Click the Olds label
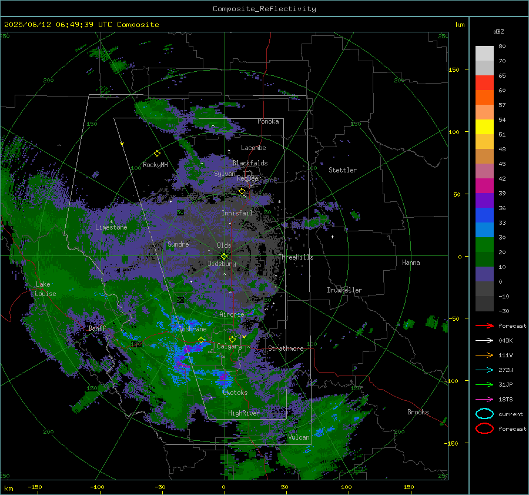Image resolution: width=529 pixels, height=495 pixels. 224,245
